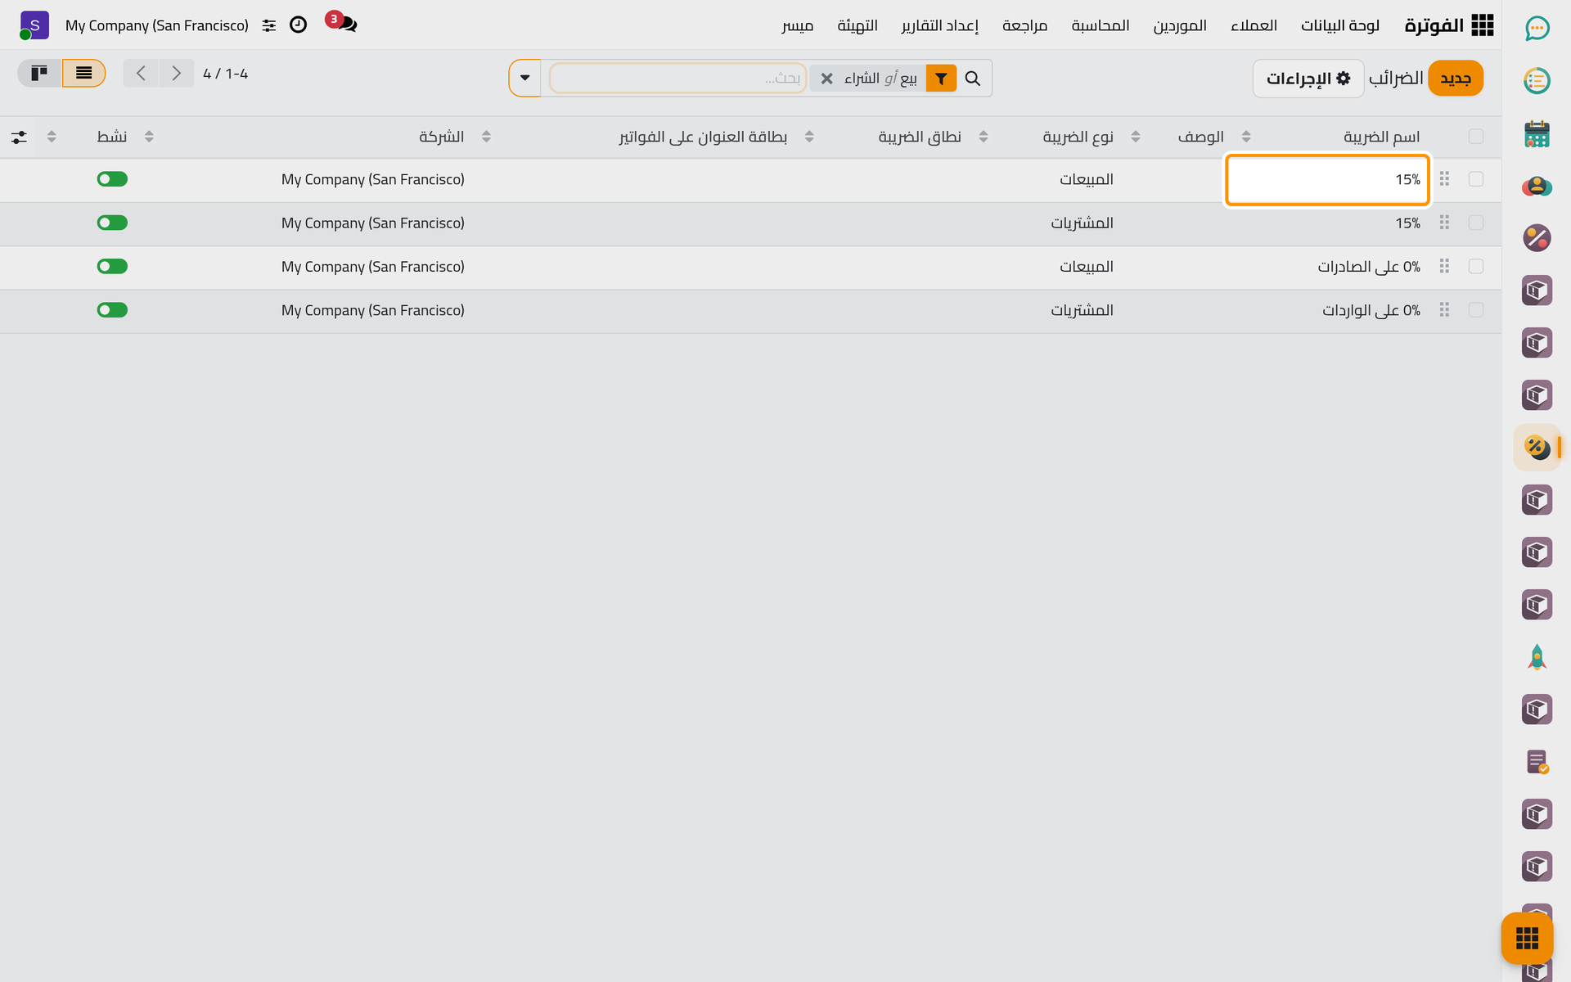Click the user avatar S icon

[x=34, y=25]
